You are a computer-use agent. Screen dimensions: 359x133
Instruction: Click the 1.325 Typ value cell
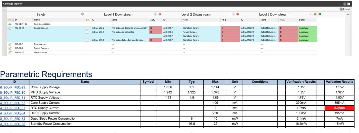(x=192, y=93)
